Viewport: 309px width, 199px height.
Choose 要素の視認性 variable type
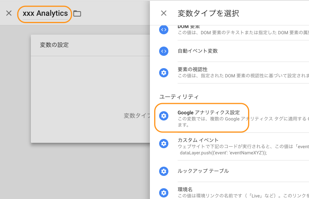(193, 69)
